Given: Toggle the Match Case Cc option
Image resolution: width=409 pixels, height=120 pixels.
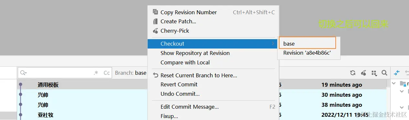Looking at the screenshot, I should click(x=107, y=73).
